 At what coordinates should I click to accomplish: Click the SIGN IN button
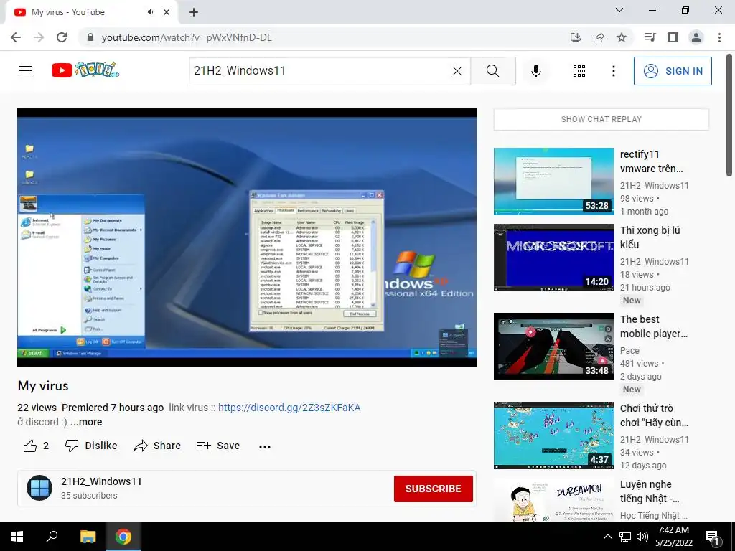pos(672,71)
